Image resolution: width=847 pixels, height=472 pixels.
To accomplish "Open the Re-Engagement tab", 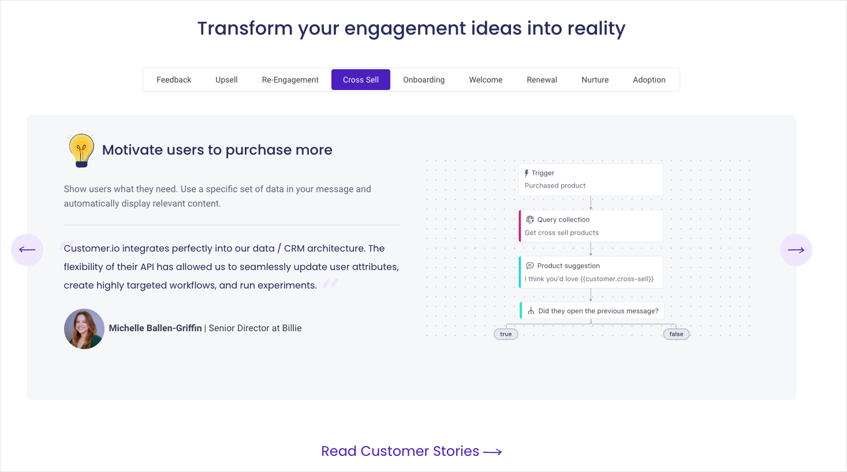I will coord(290,80).
